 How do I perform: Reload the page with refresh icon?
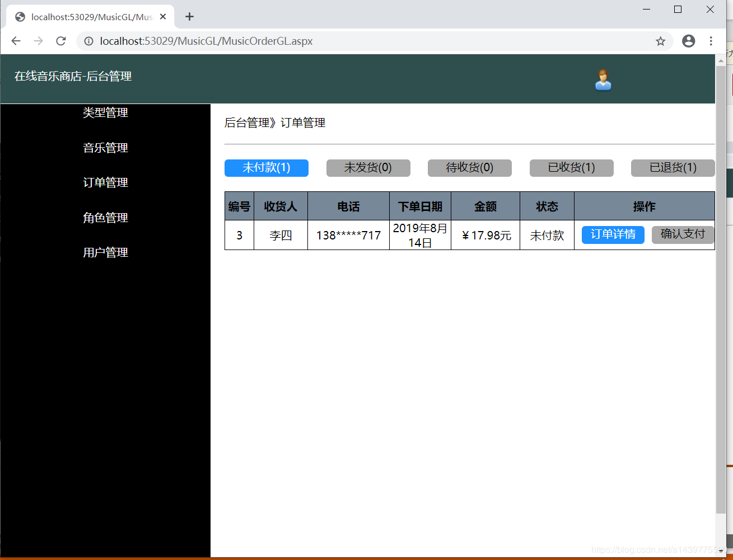tap(61, 41)
